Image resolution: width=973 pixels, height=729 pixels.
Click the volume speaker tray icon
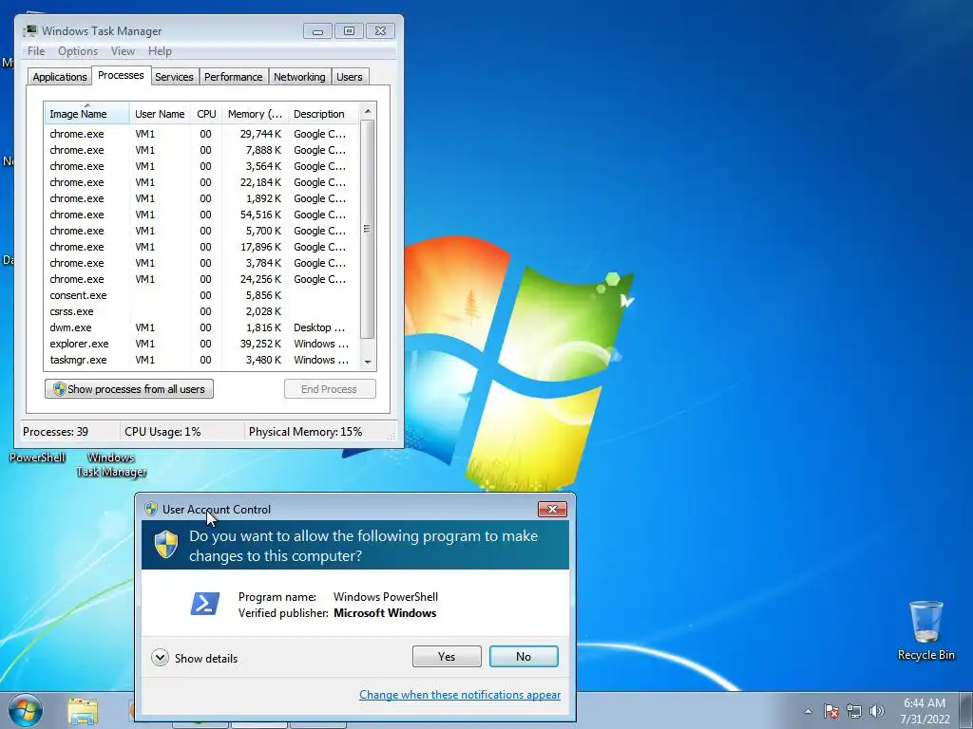pos(876,711)
